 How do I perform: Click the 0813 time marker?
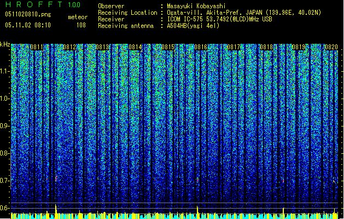(102, 47)
